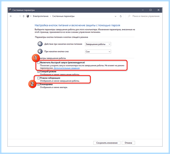Go up one level with up arrow
170x154 pixels.
click(24, 16)
